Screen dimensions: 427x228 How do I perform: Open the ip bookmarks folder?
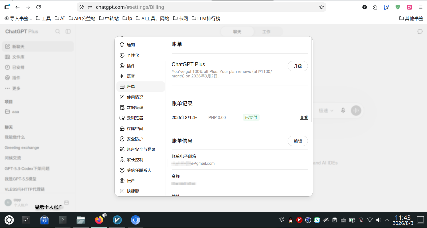(x=127, y=18)
